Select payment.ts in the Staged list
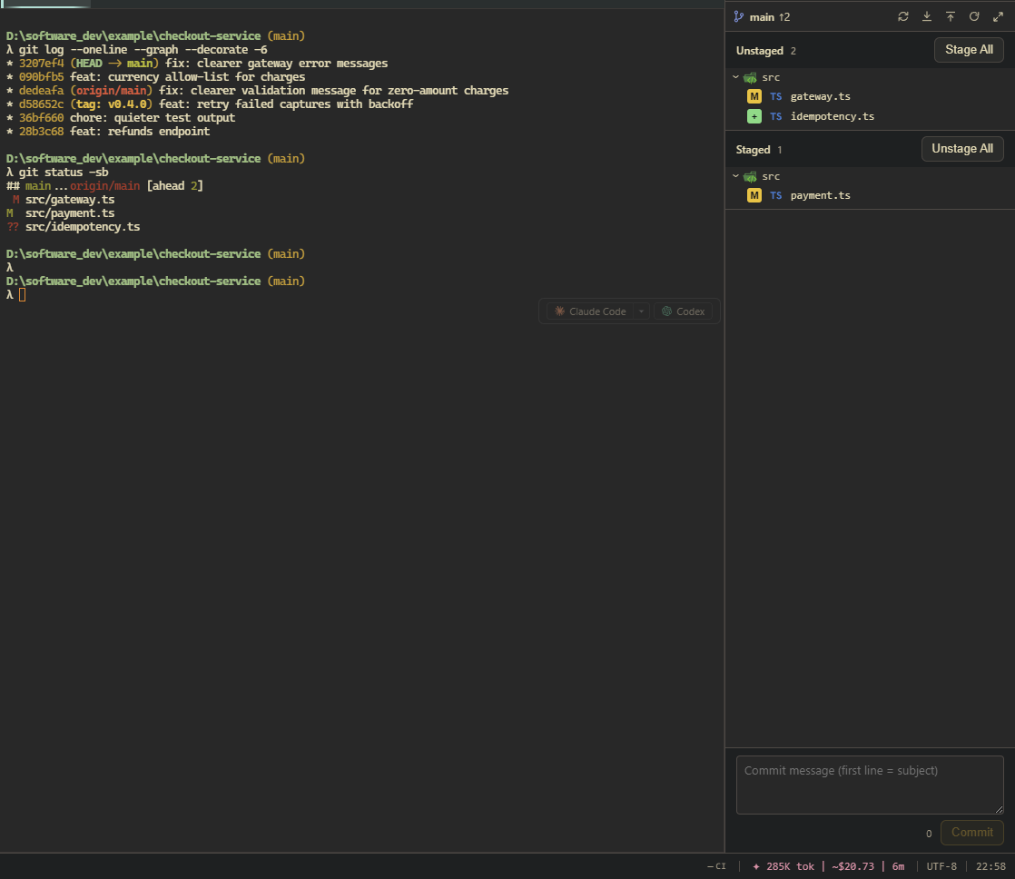The height and width of the screenshot is (879, 1015). [x=870, y=195]
